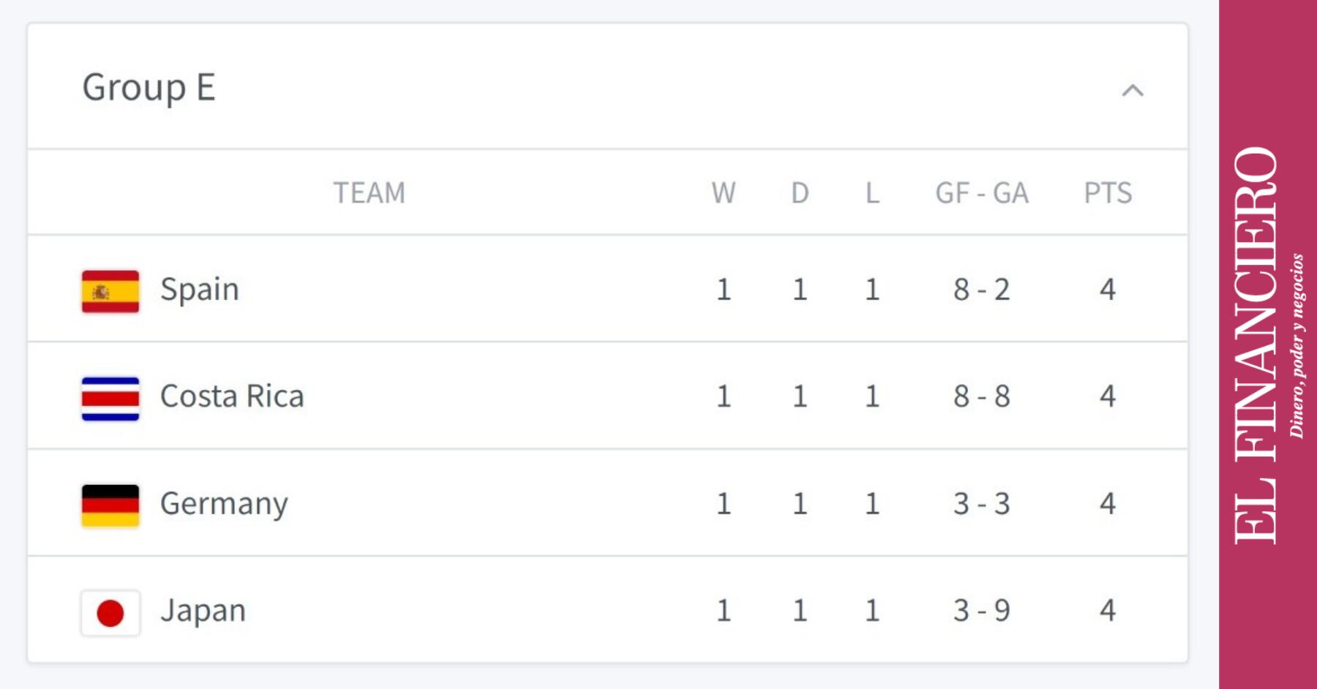Image resolution: width=1317 pixels, height=689 pixels.
Task: Collapse the Group E panel chevron
Action: [1132, 91]
